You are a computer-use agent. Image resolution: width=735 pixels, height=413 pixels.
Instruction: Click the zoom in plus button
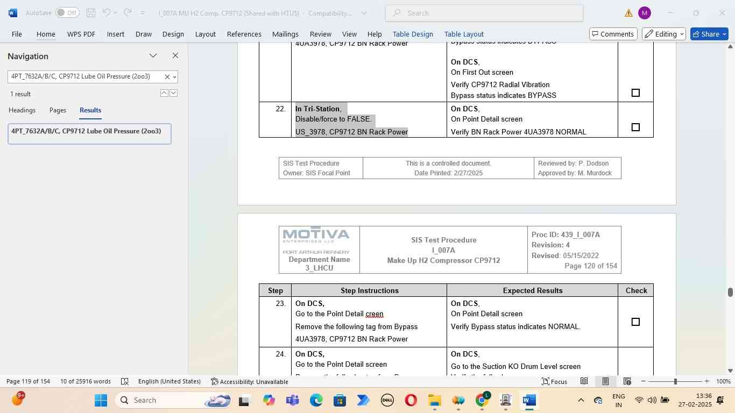706,381
